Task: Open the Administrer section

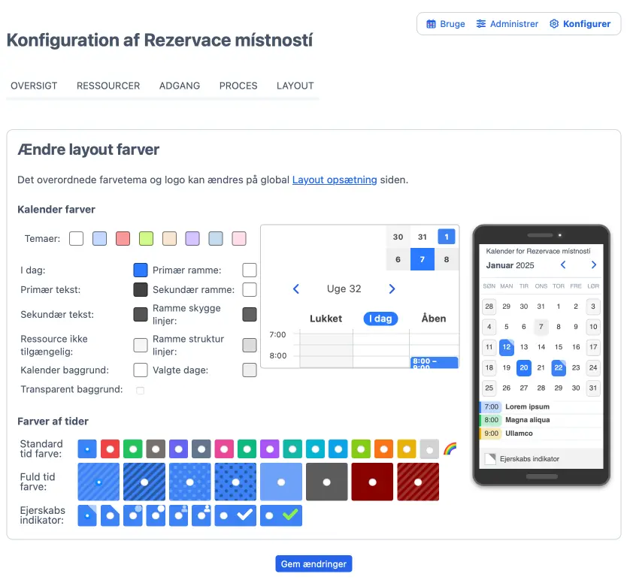Action: 507,24
